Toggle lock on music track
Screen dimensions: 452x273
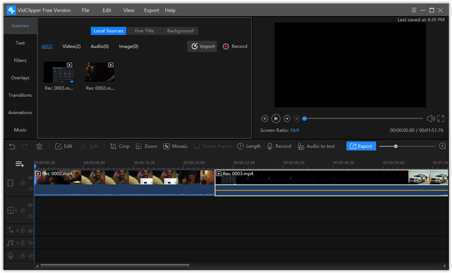(x=22, y=243)
